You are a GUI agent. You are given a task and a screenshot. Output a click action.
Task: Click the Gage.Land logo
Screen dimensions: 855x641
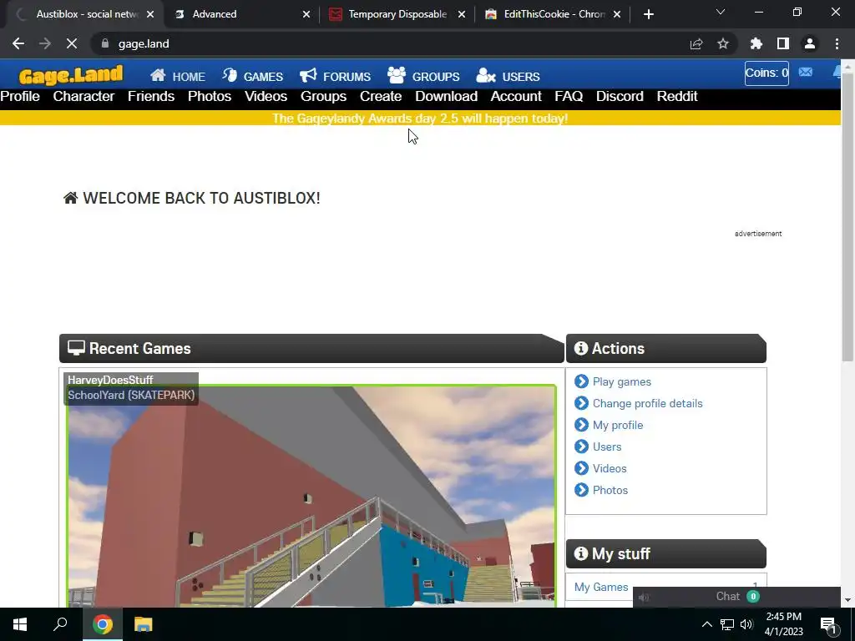(71, 75)
